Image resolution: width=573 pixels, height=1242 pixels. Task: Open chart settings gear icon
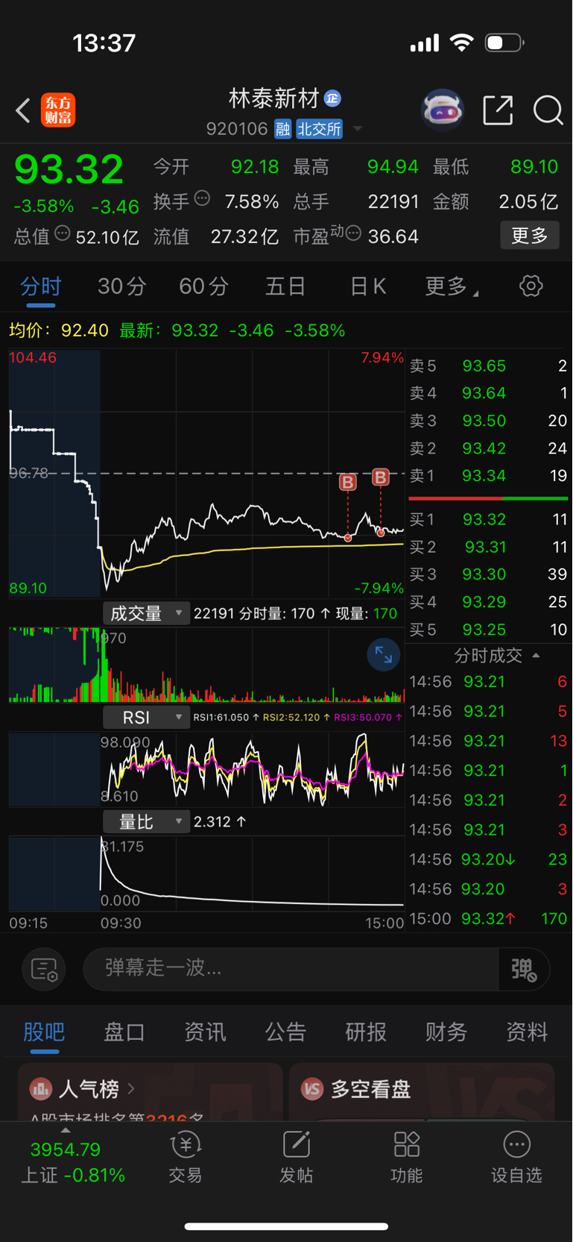click(531, 286)
